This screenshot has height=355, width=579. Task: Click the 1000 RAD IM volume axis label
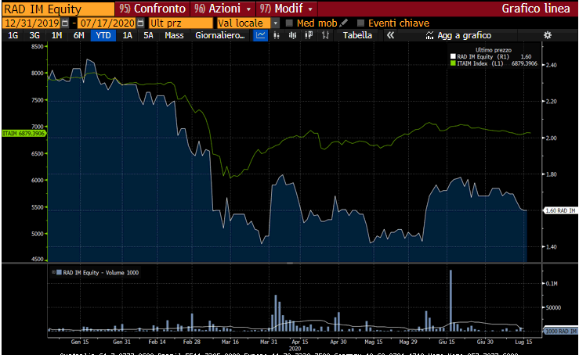point(560,331)
